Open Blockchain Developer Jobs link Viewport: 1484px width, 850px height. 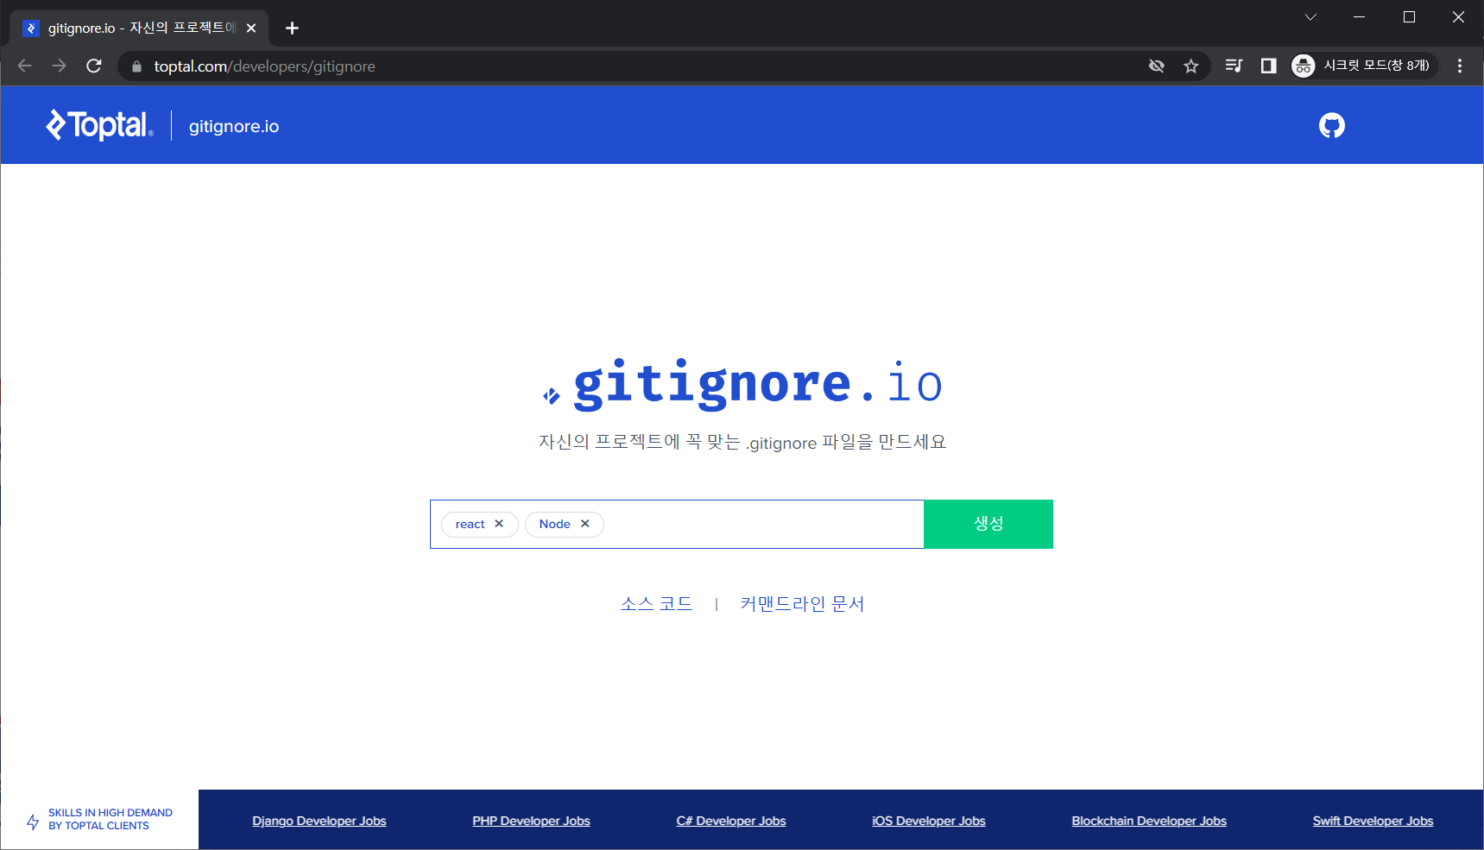tap(1149, 821)
